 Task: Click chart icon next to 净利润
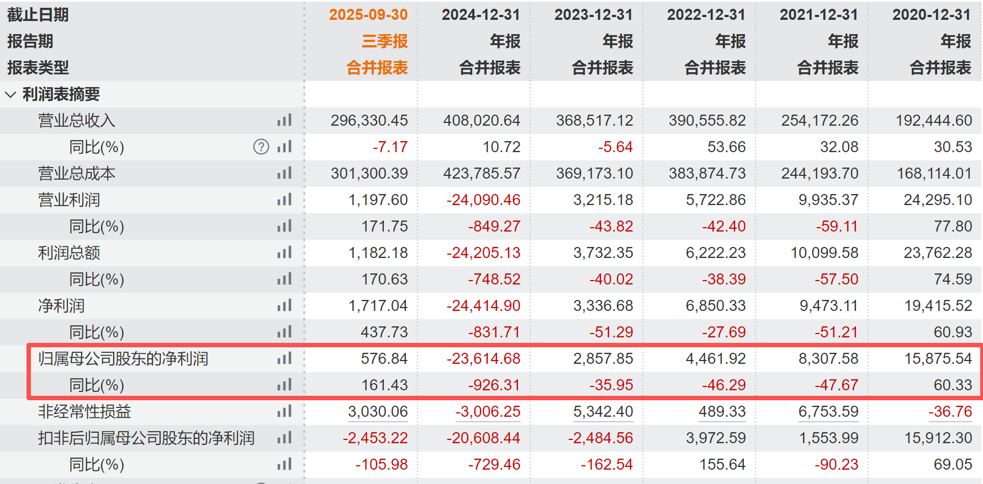click(x=284, y=305)
